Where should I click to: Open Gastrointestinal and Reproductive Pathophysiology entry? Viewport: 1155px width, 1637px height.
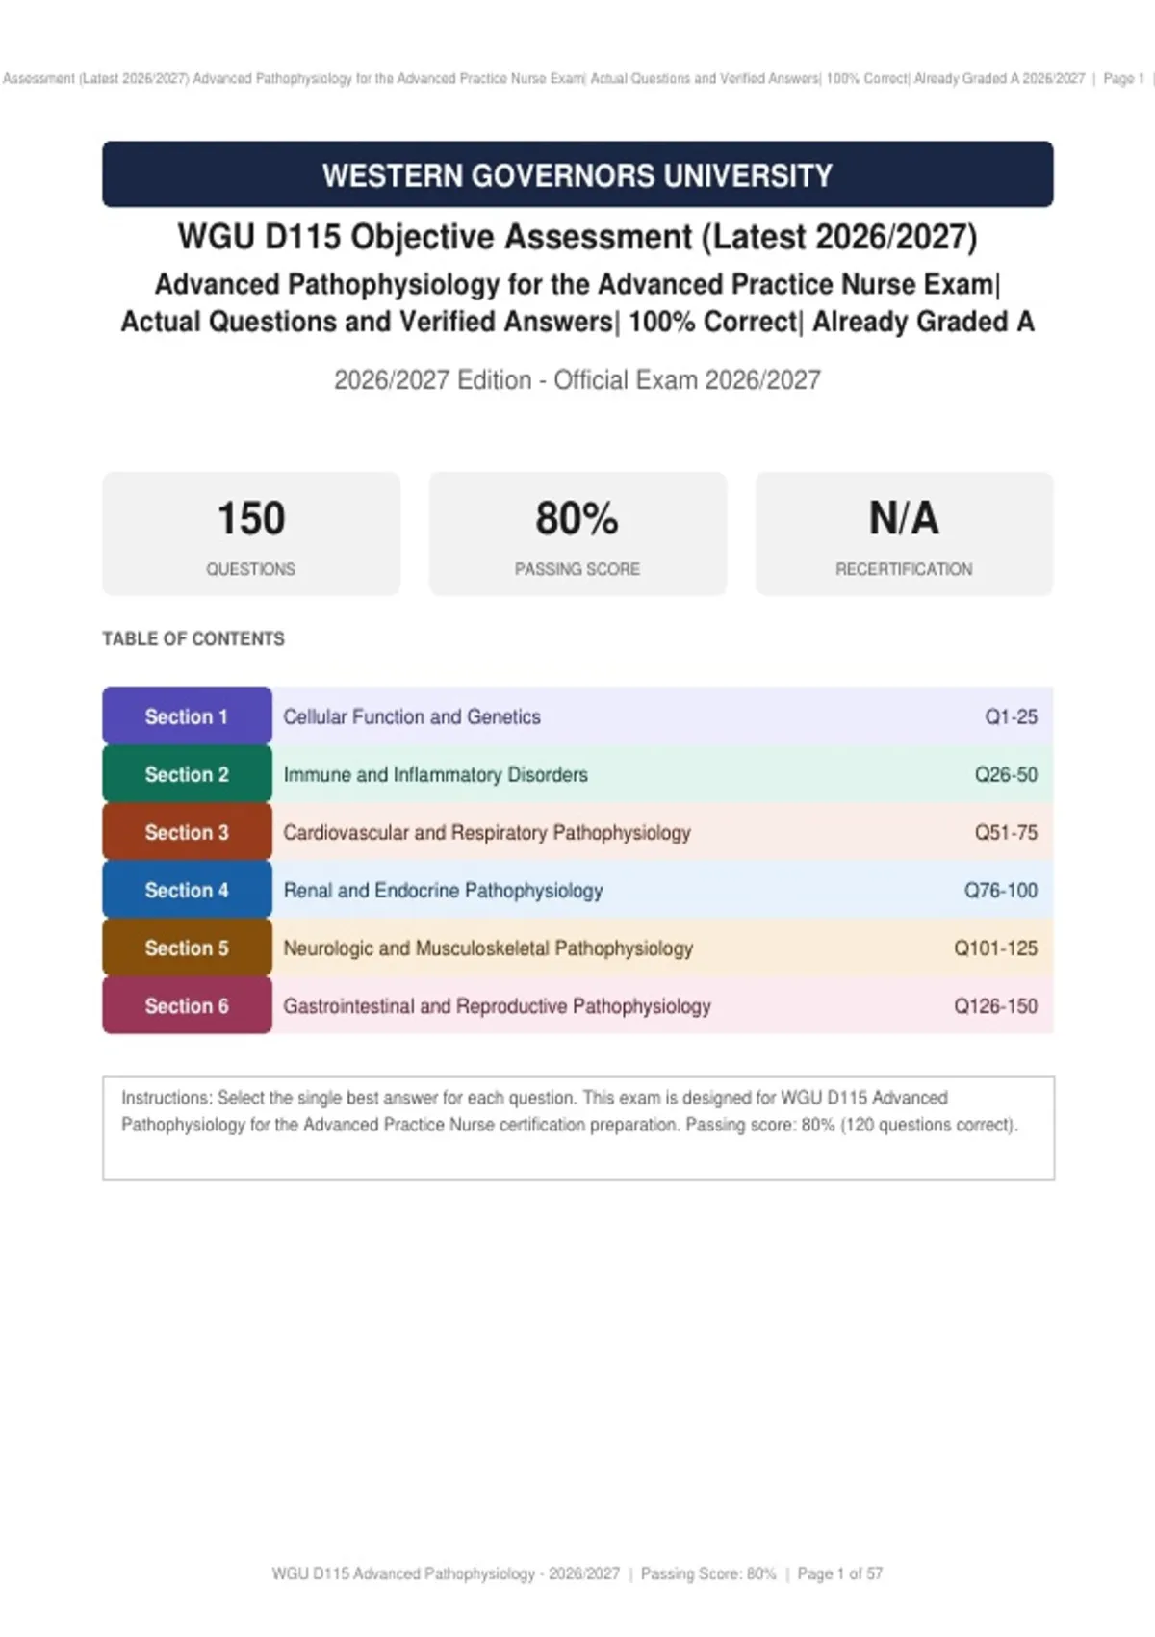(x=497, y=1005)
